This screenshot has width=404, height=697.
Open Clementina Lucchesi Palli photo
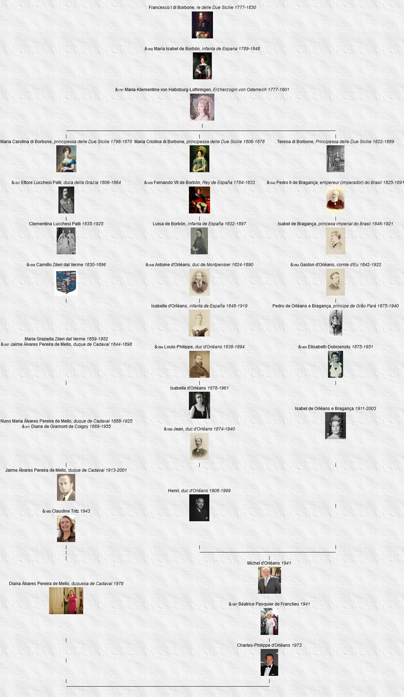pos(66,241)
